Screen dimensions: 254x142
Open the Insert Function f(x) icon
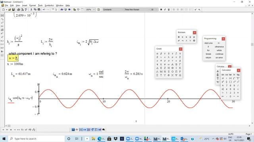pos(62,9)
